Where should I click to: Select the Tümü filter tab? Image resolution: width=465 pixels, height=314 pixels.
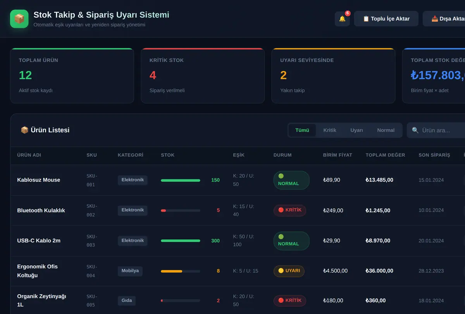coord(302,130)
